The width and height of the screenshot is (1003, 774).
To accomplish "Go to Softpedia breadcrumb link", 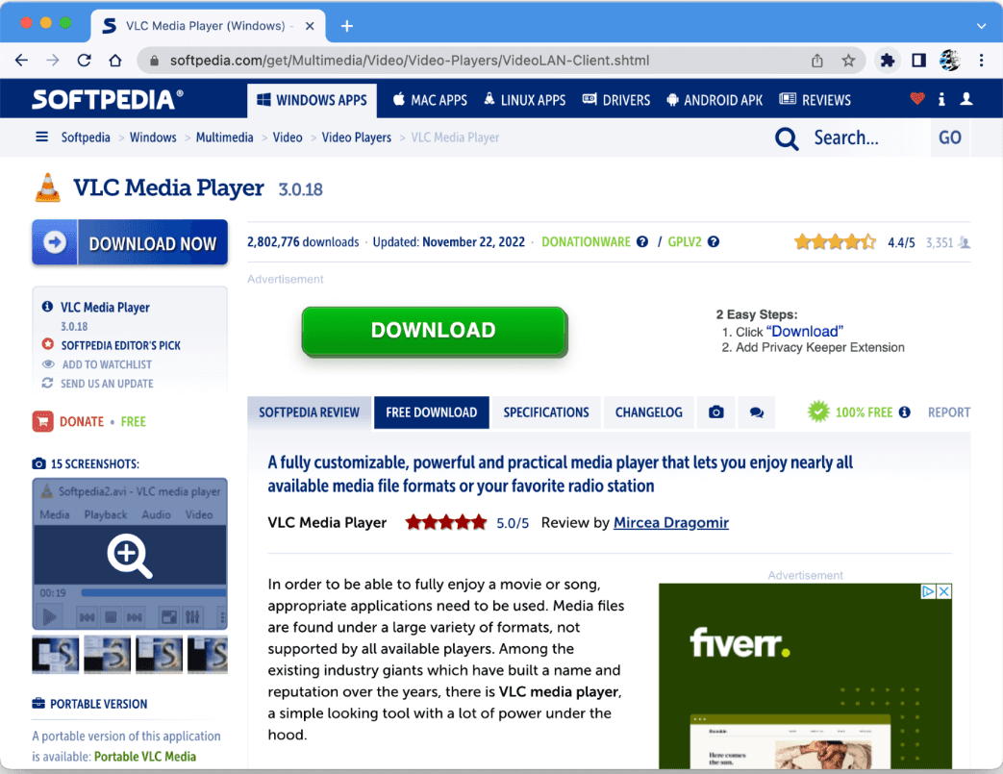I will tap(86, 137).
